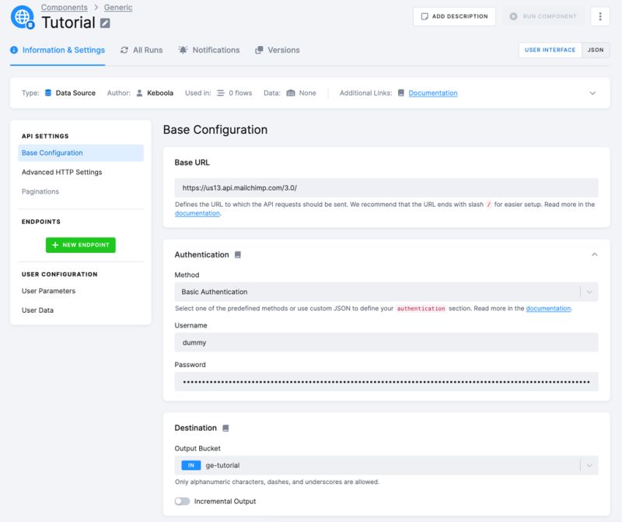Viewport: 622px width, 522px height.
Task: Click the docs icon beside Destination heading
Action: [x=226, y=427]
